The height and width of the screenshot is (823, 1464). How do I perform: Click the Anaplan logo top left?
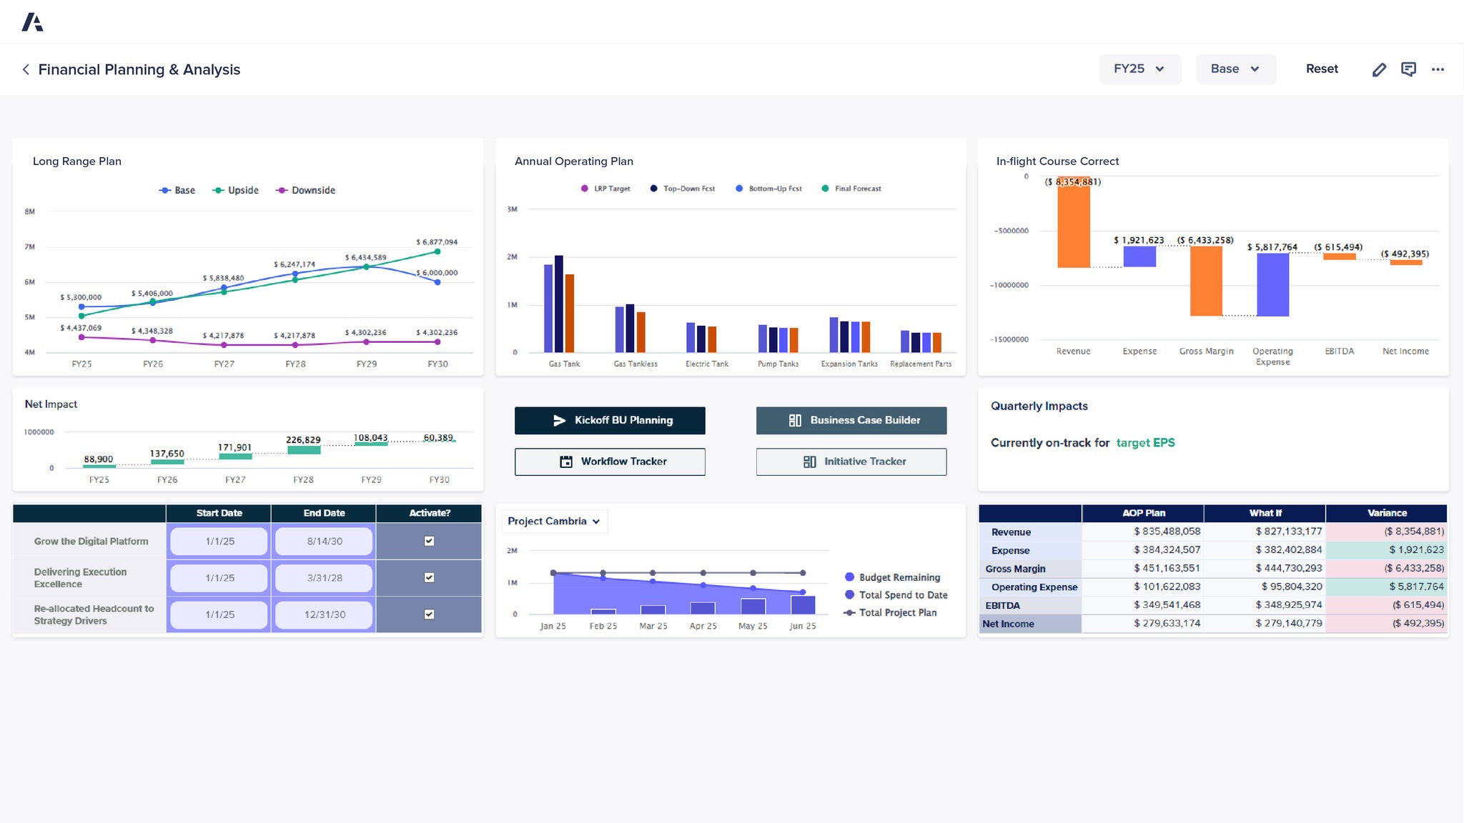click(33, 21)
